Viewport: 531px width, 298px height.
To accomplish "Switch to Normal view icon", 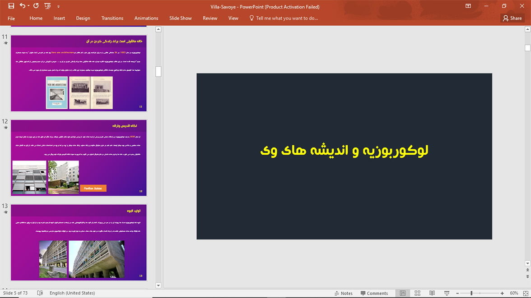I will pyautogui.click(x=403, y=293).
